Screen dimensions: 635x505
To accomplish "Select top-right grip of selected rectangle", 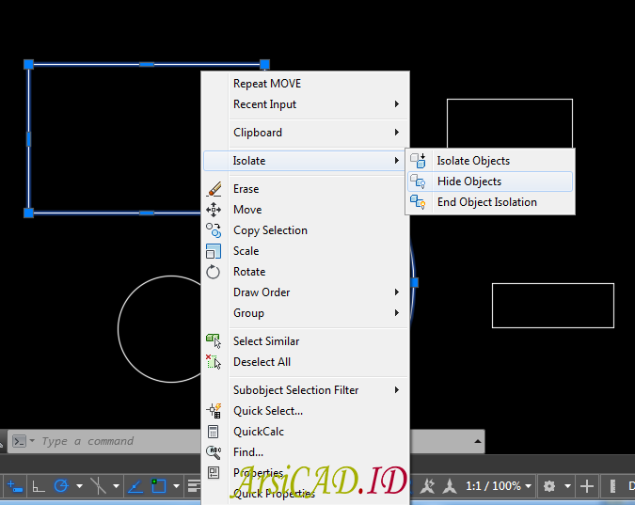I will click(264, 64).
